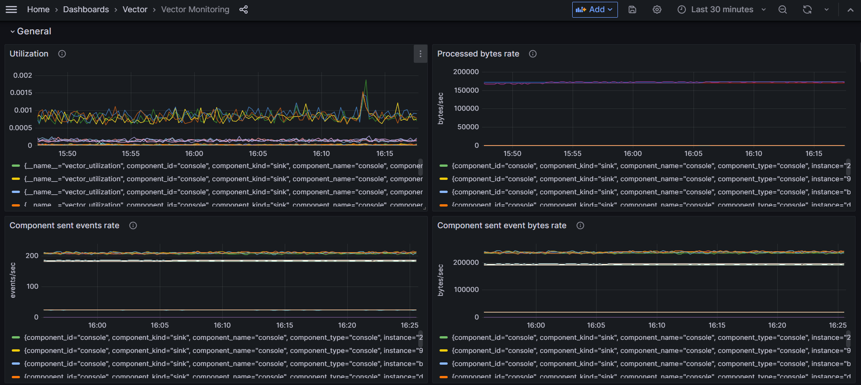This screenshot has height=385, width=861.
Task: Open the Utilization panel three-dot menu
Action: [421, 54]
